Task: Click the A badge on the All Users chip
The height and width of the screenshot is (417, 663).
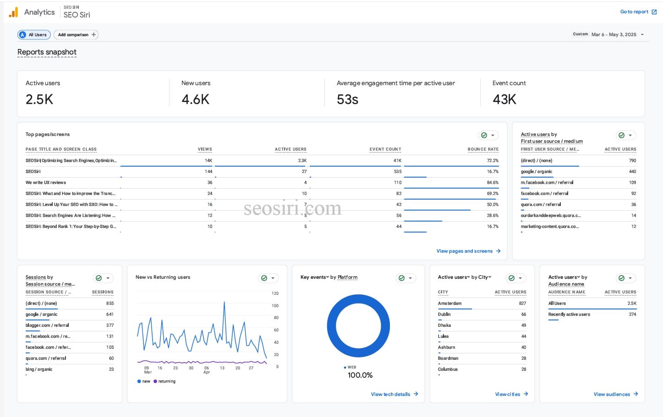Action: [22, 34]
